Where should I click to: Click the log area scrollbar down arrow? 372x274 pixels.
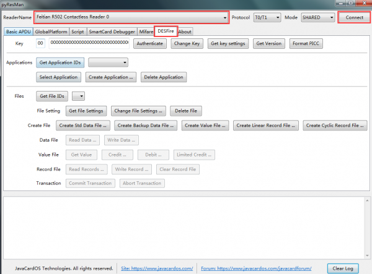(x=367, y=255)
